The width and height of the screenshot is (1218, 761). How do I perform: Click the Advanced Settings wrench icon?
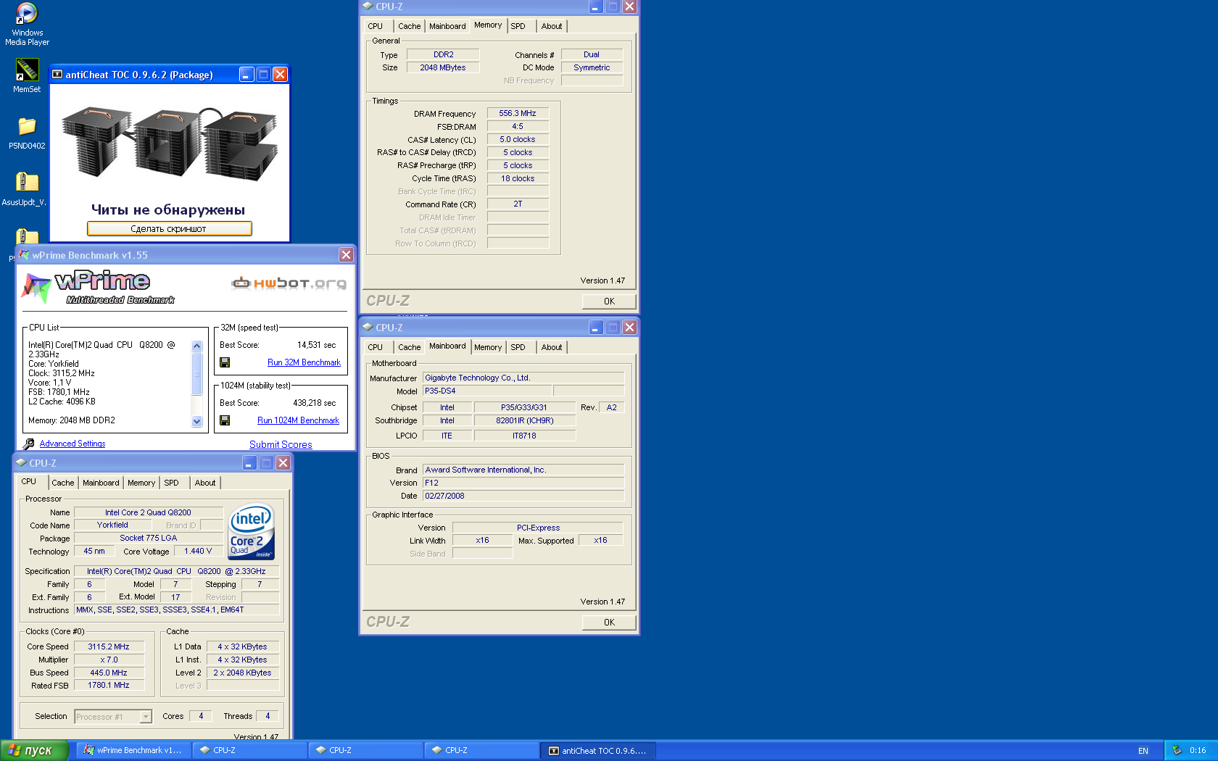29,444
